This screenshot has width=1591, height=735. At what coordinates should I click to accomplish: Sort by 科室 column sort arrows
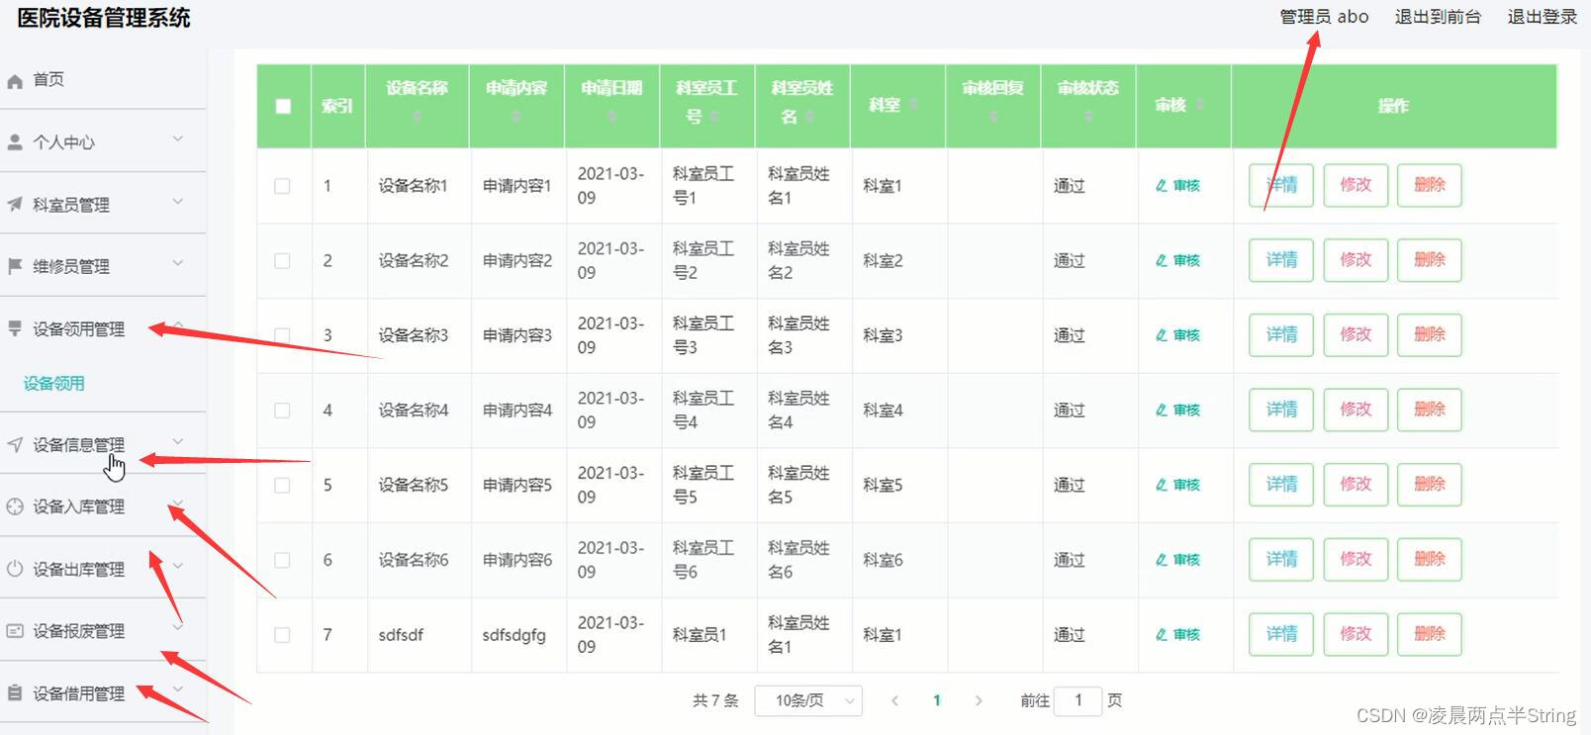[x=913, y=105]
